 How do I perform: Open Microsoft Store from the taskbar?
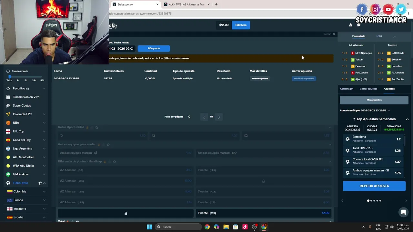coord(235,227)
